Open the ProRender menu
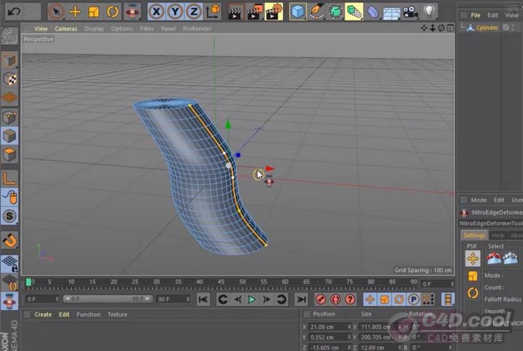Screen dimensions: 523x351 coord(197,29)
